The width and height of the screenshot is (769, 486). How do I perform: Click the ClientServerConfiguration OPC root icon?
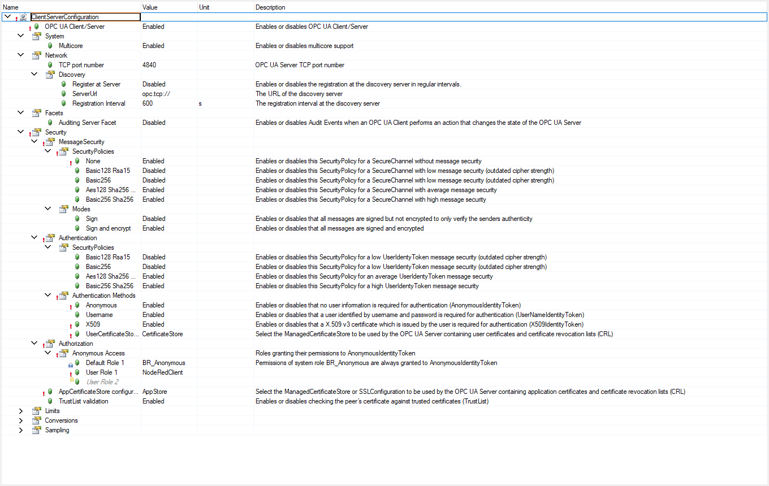(23, 18)
